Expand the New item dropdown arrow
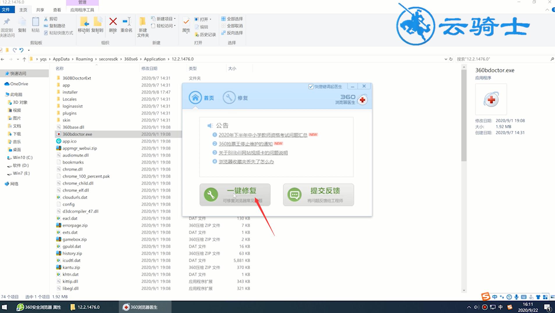The height and width of the screenshot is (313, 555). pyautogui.click(x=175, y=19)
